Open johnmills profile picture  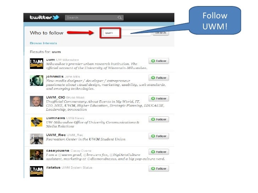[37, 81]
